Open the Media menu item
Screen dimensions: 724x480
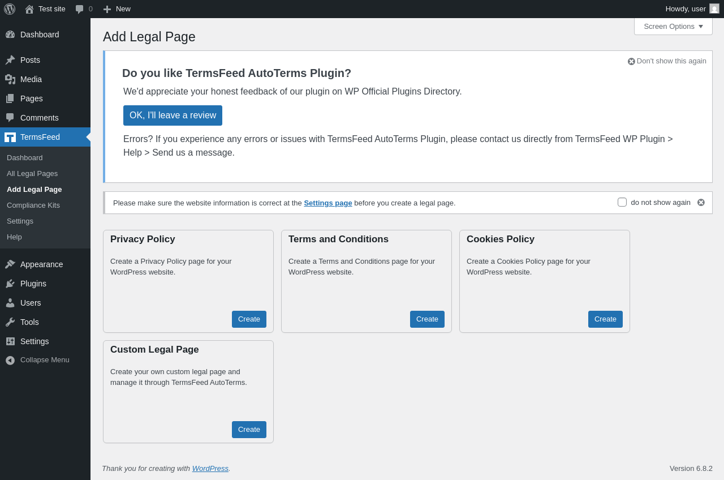coord(45,79)
